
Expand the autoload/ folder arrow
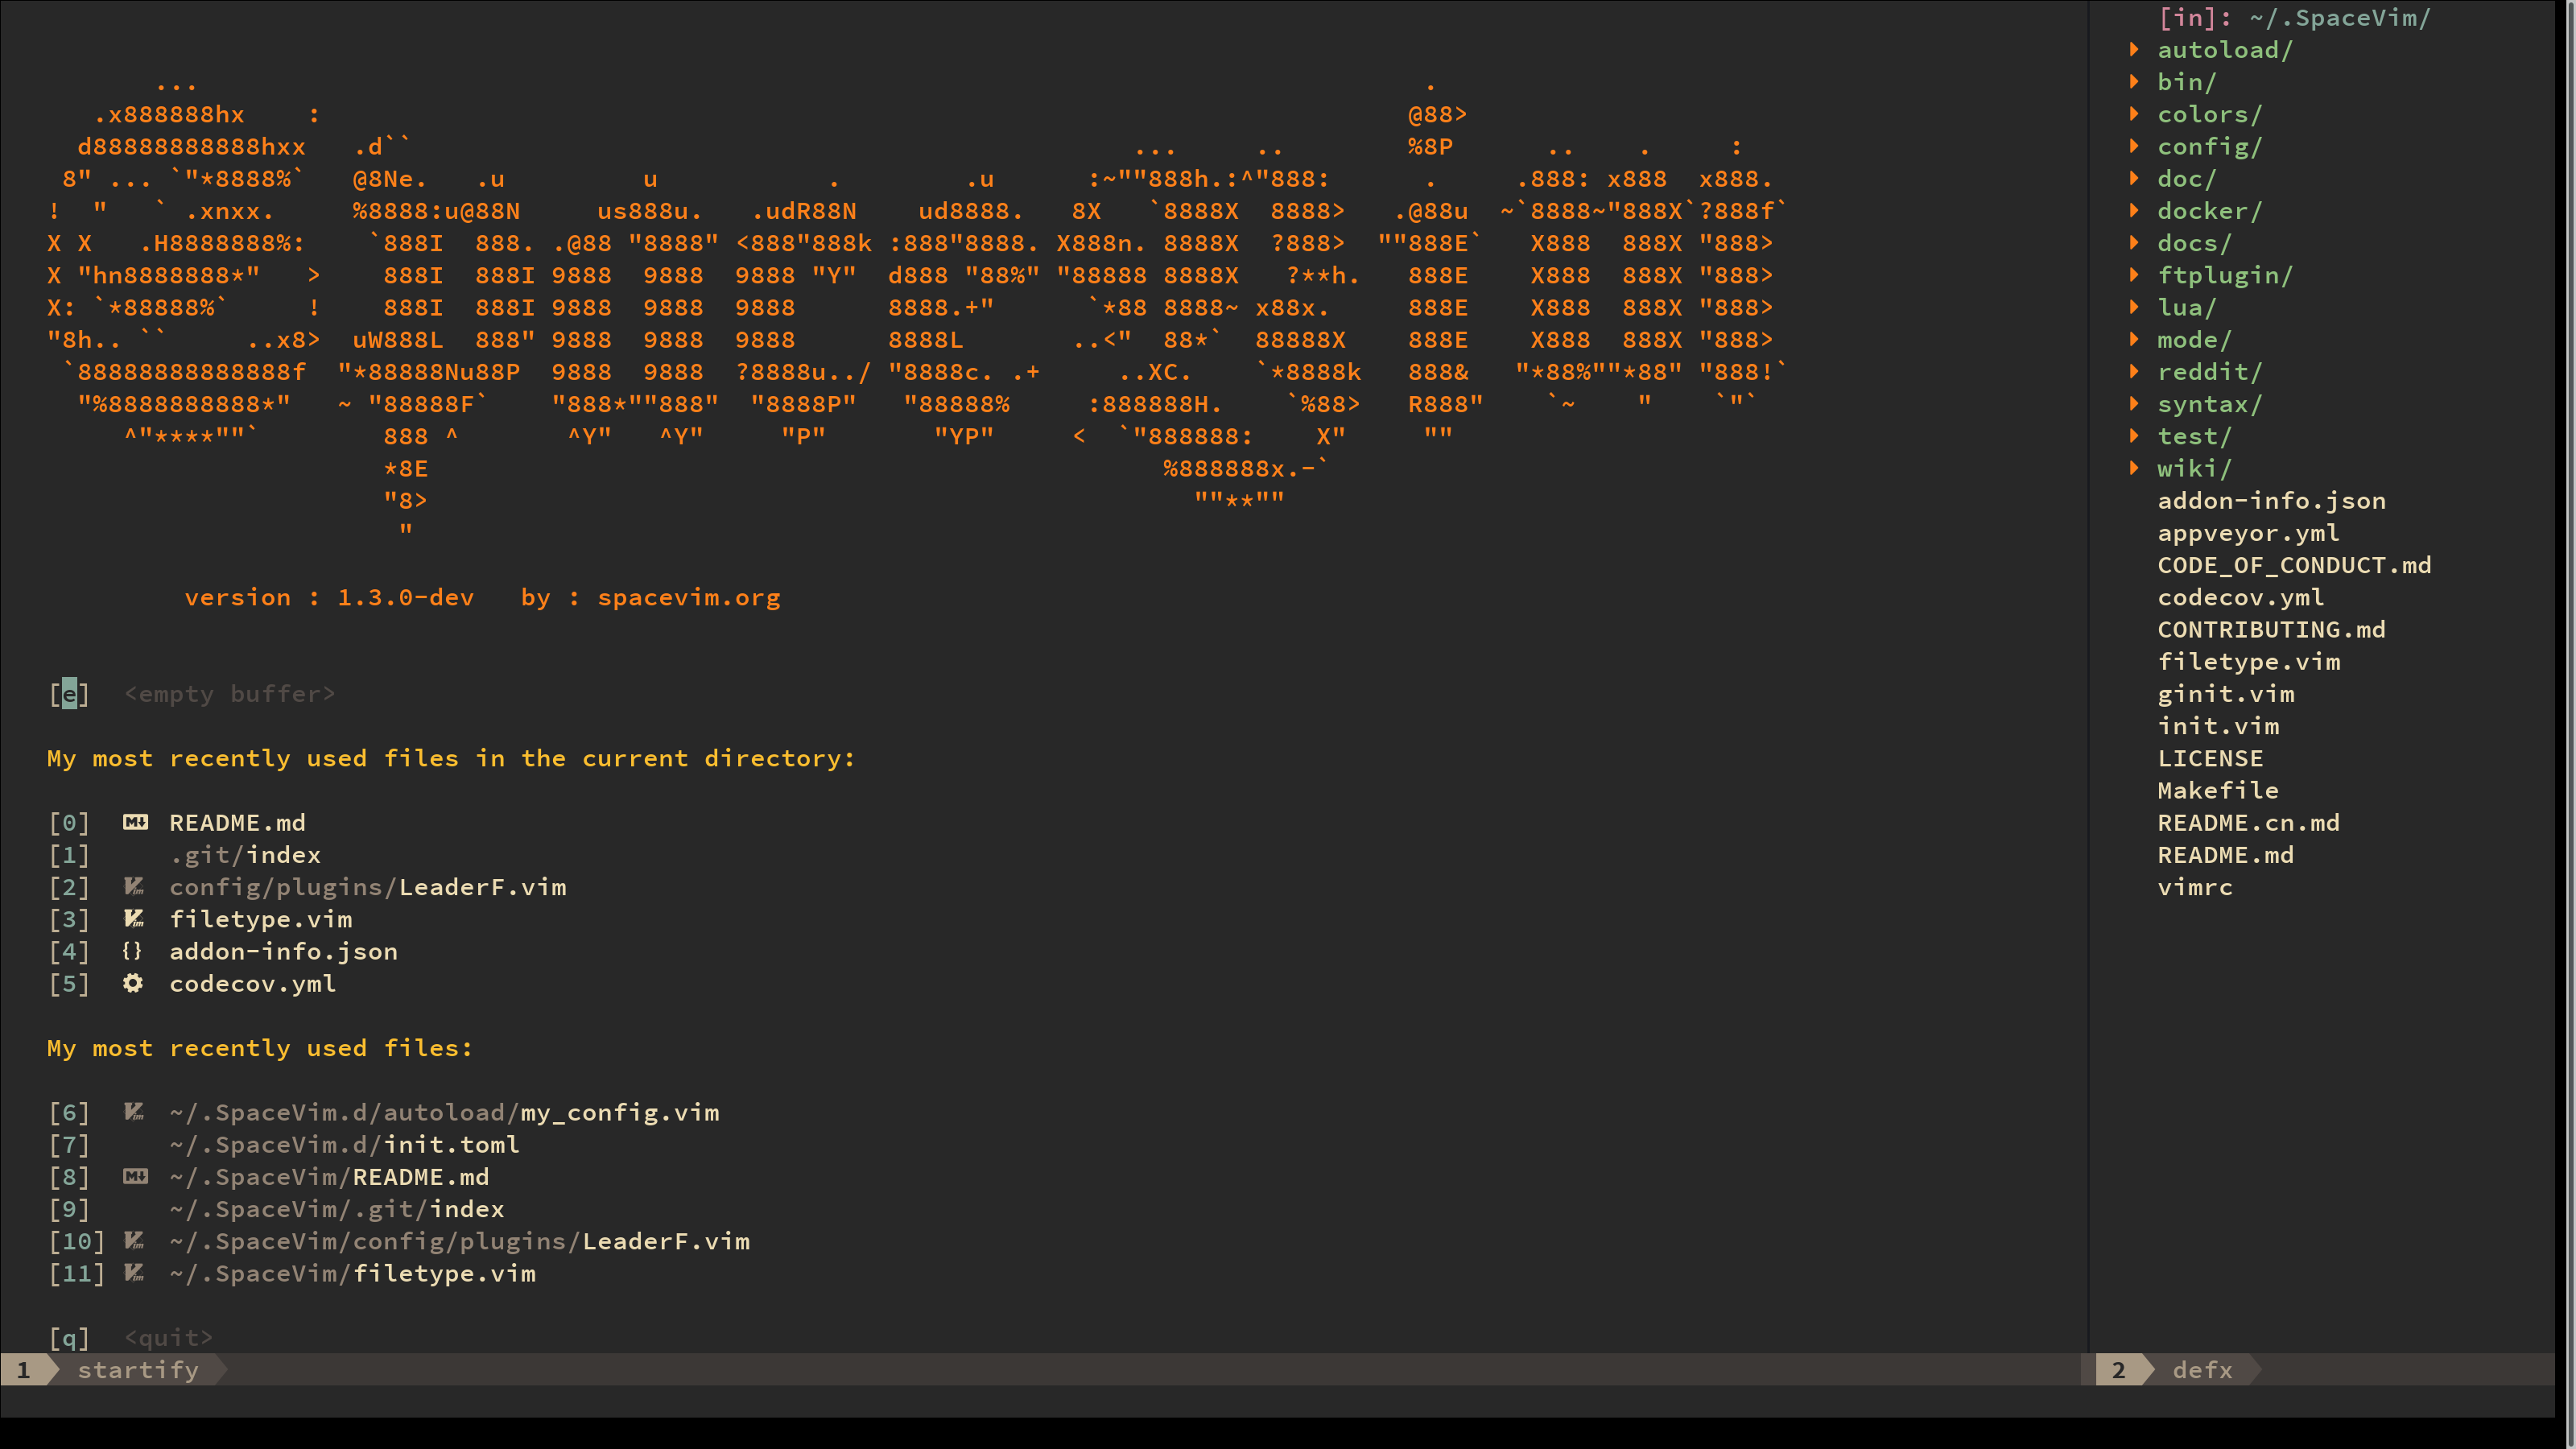tap(2134, 49)
